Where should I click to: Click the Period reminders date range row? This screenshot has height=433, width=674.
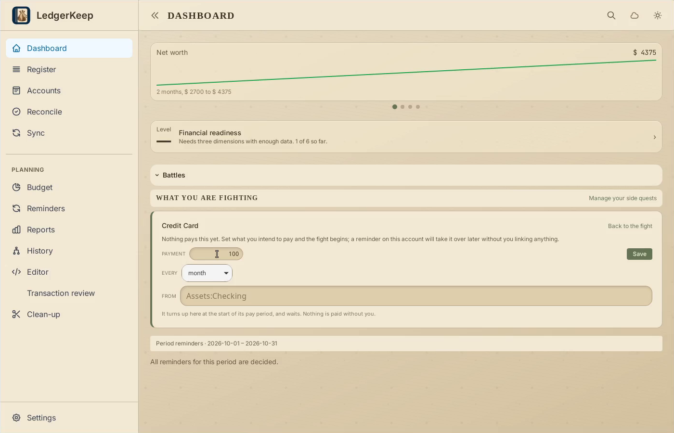pyautogui.click(x=406, y=344)
